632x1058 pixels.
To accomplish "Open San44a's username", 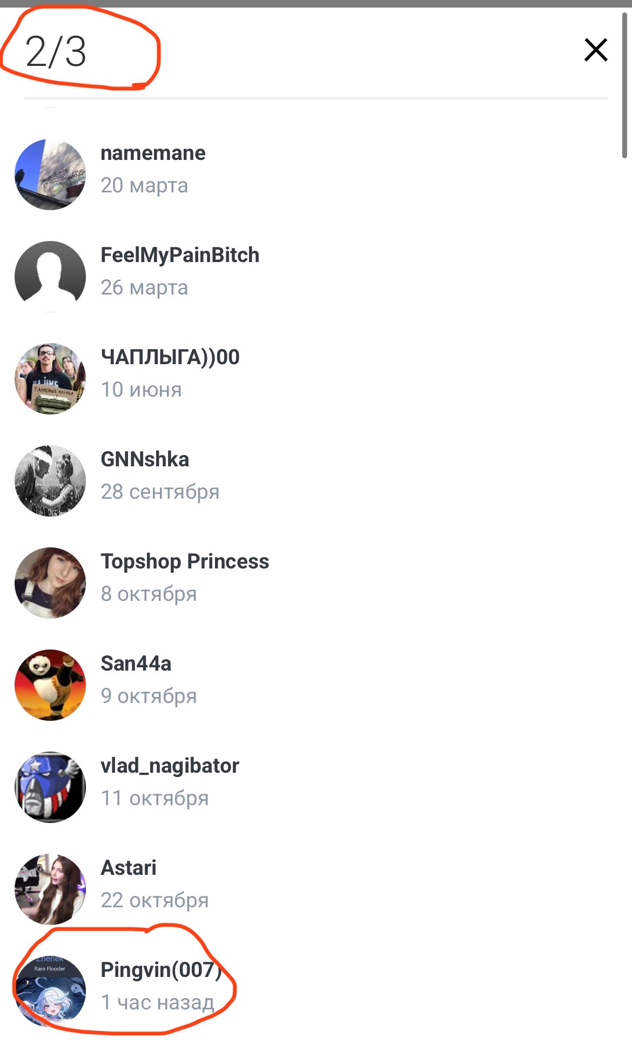I will tap(136, 664).
